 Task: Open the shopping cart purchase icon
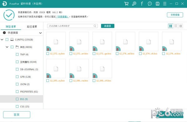(x=126, y=4)
